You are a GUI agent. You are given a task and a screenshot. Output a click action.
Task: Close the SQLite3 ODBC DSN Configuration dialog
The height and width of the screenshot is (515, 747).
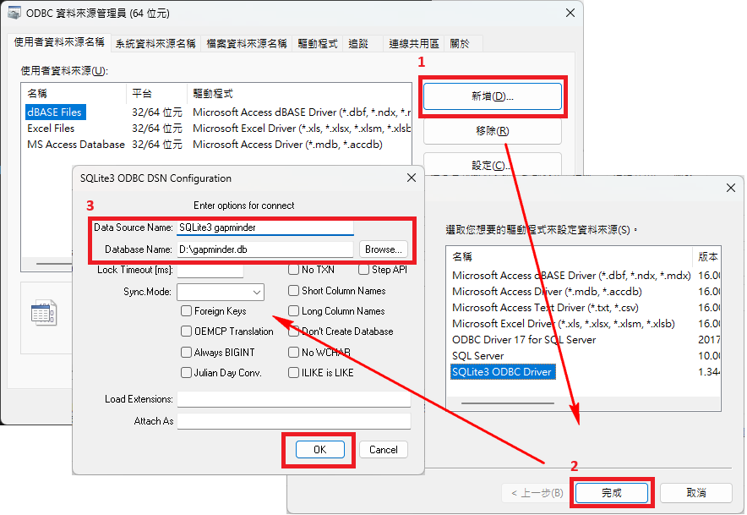click(412, 178)
